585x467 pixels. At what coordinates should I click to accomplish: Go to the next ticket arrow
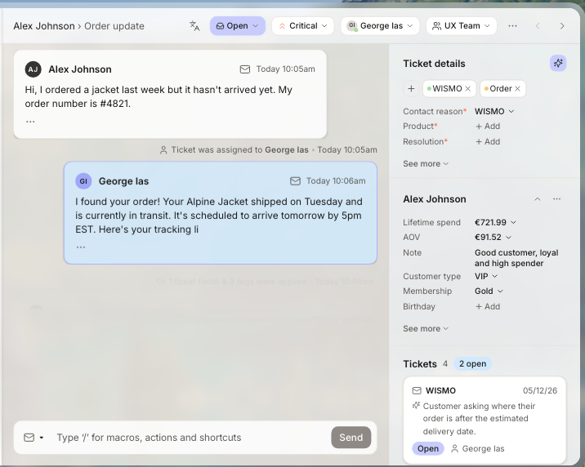pyautogui.click(x=562, y=25)
